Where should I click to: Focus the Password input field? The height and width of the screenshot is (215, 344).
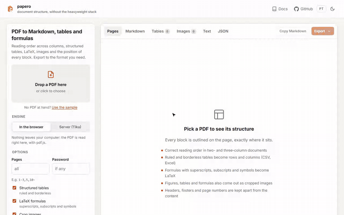pos(71,169)
